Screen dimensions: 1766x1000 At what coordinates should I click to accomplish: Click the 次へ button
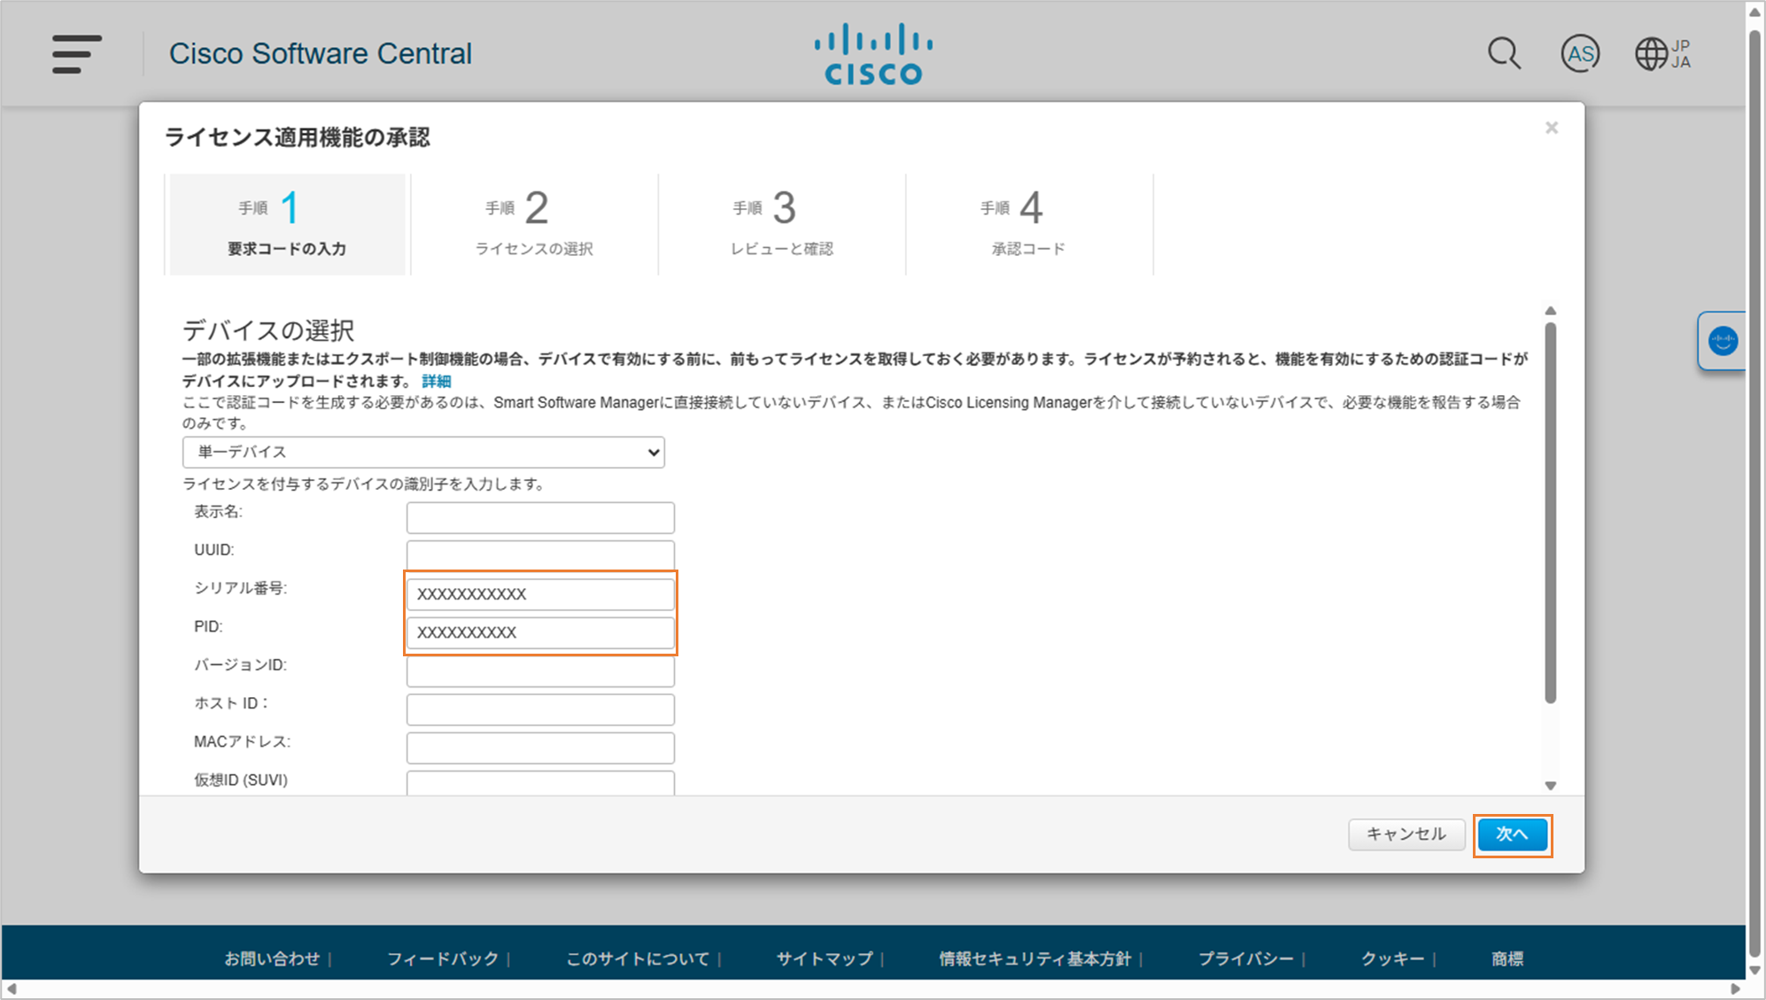(x=1512, y=834)
